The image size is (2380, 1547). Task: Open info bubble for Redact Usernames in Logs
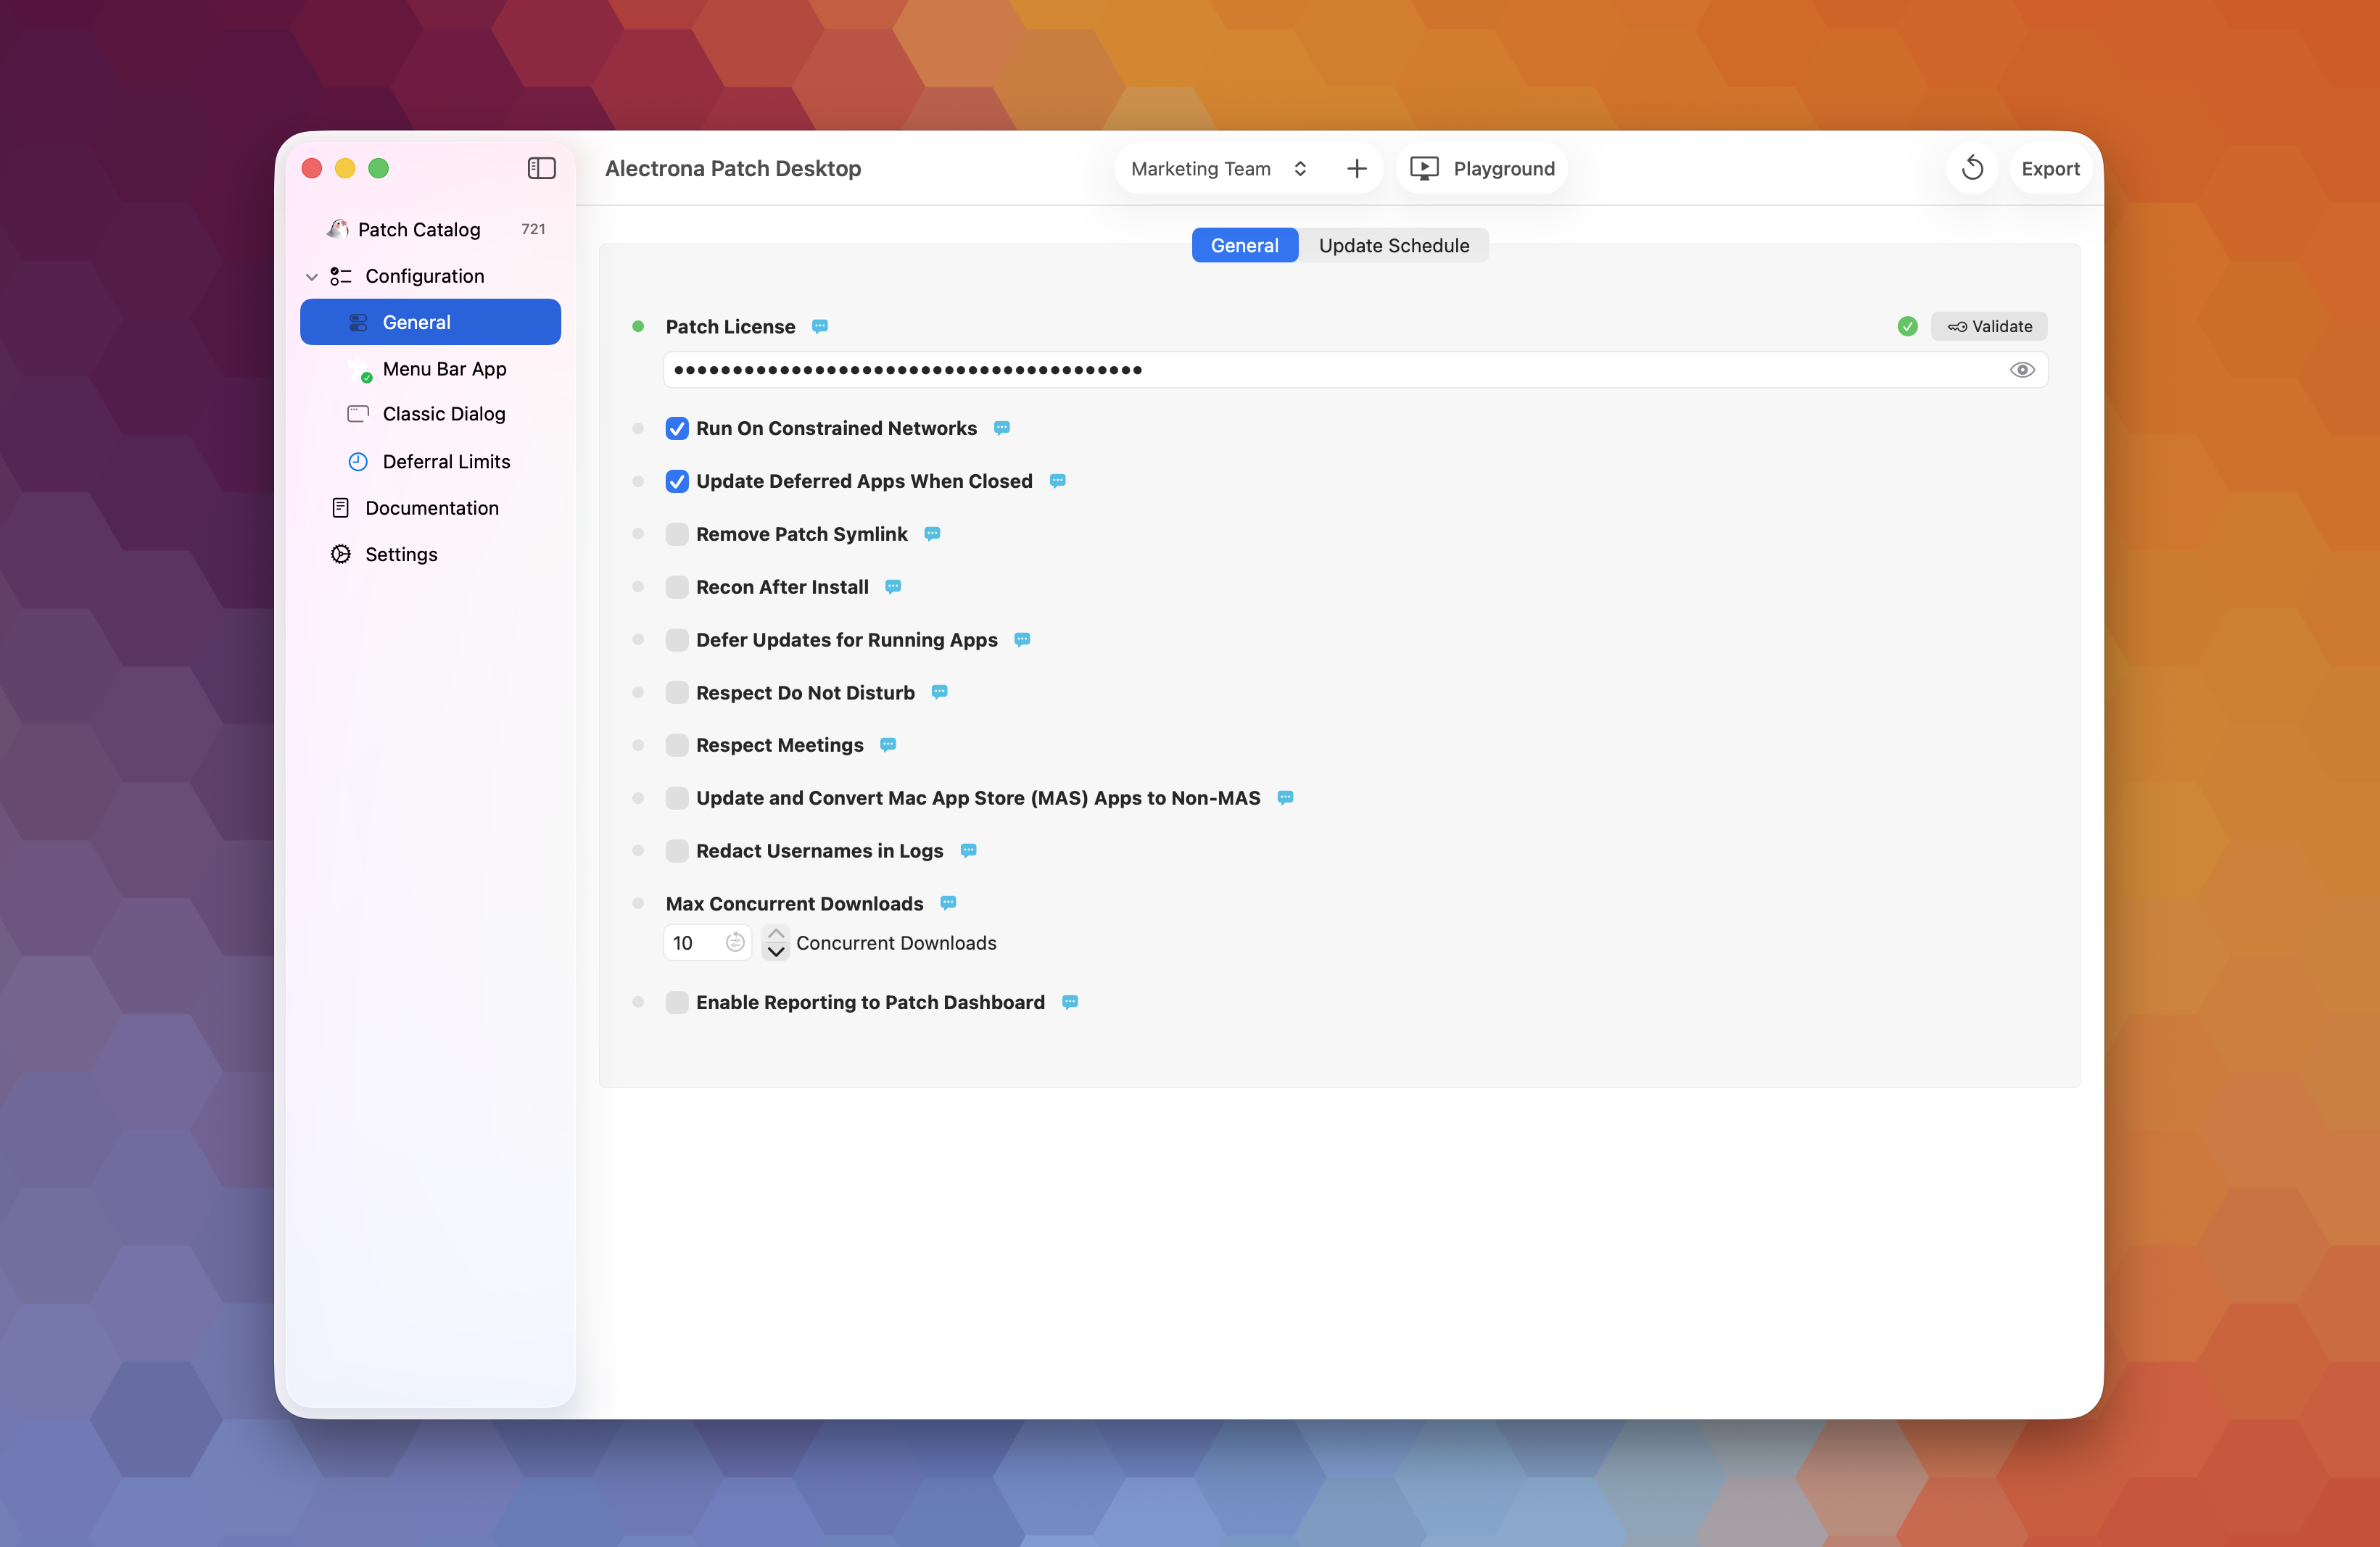point(968,850)
